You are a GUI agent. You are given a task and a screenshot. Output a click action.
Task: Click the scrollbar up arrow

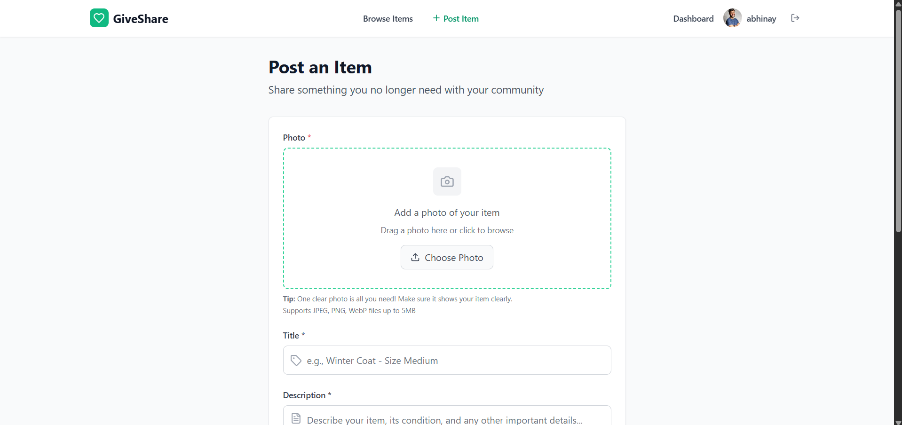[898, 3]
